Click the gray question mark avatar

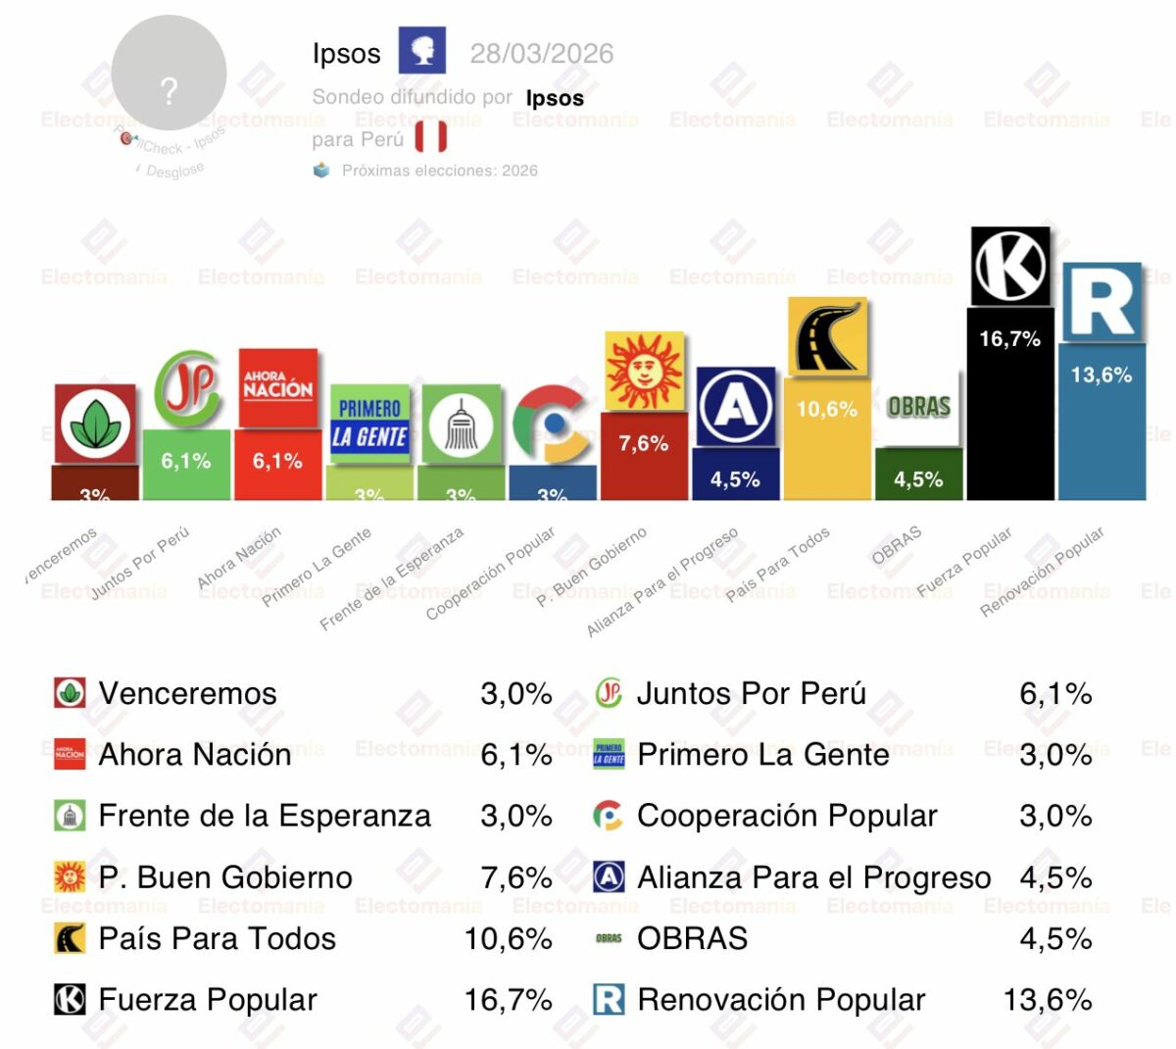(170, 75)
